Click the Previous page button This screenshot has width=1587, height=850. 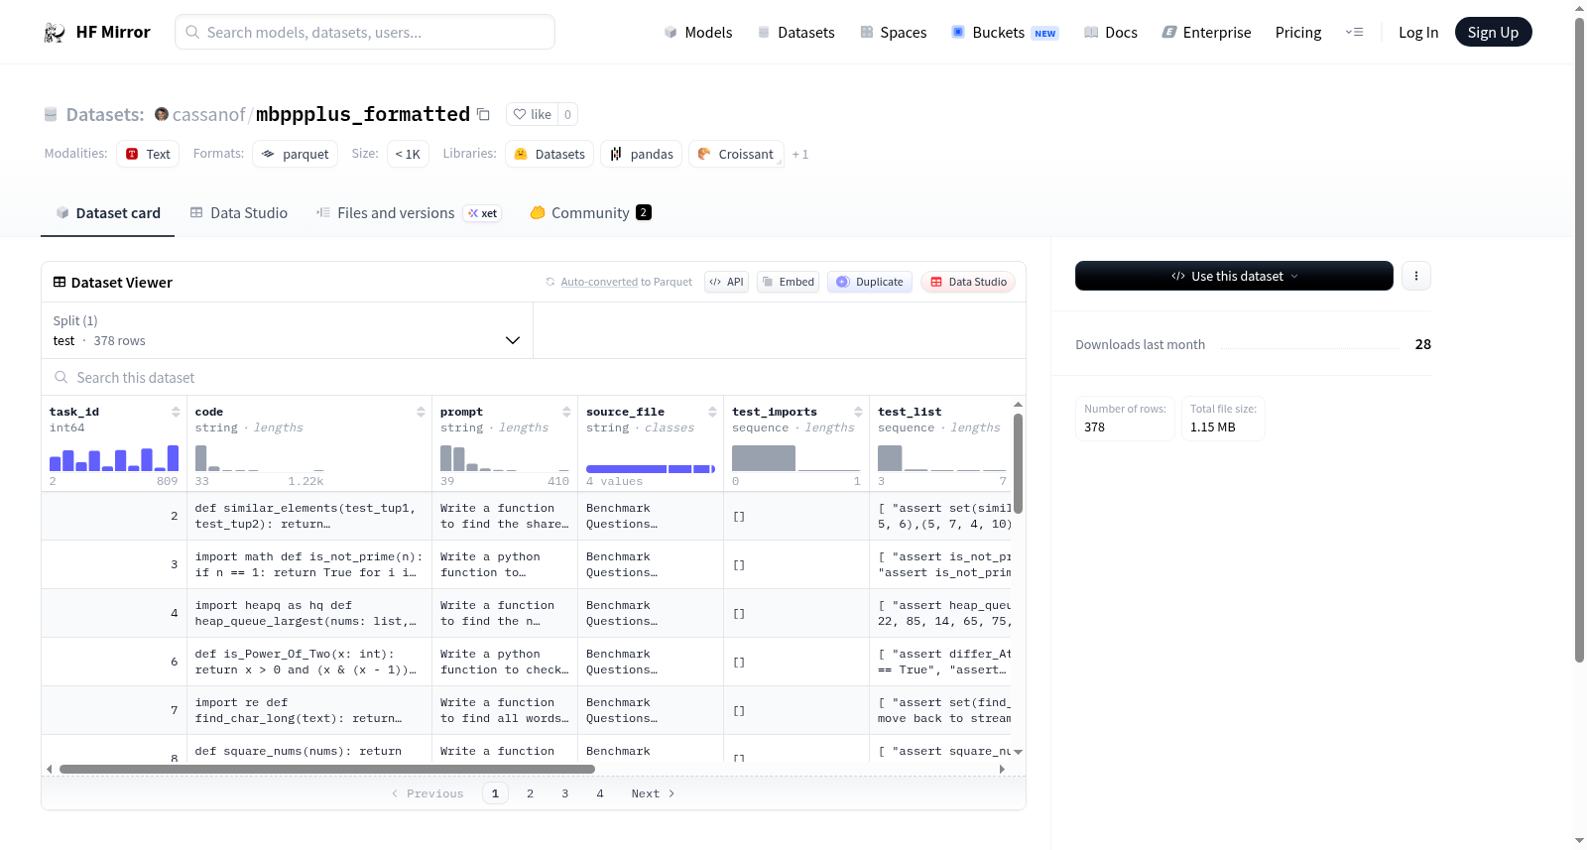[x=427, y=793]
